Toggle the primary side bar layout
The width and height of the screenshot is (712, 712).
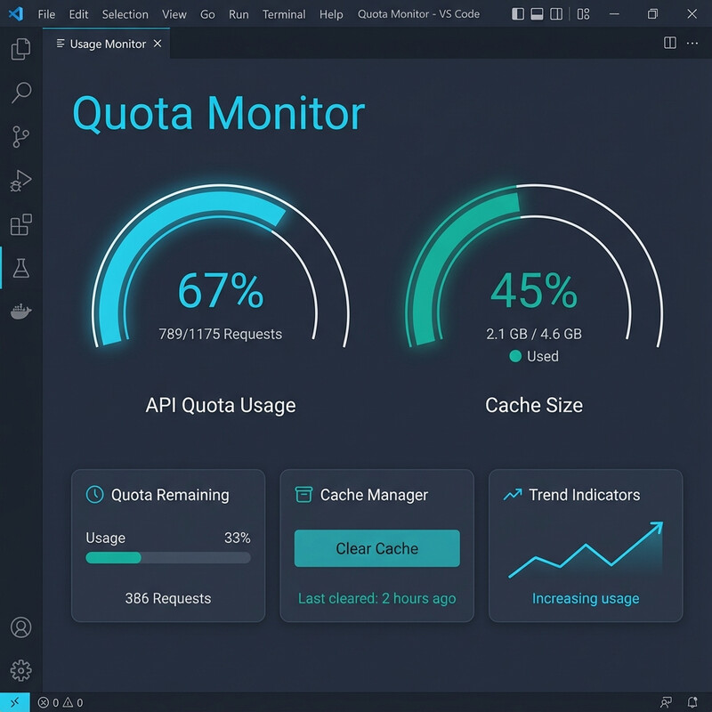520,14
